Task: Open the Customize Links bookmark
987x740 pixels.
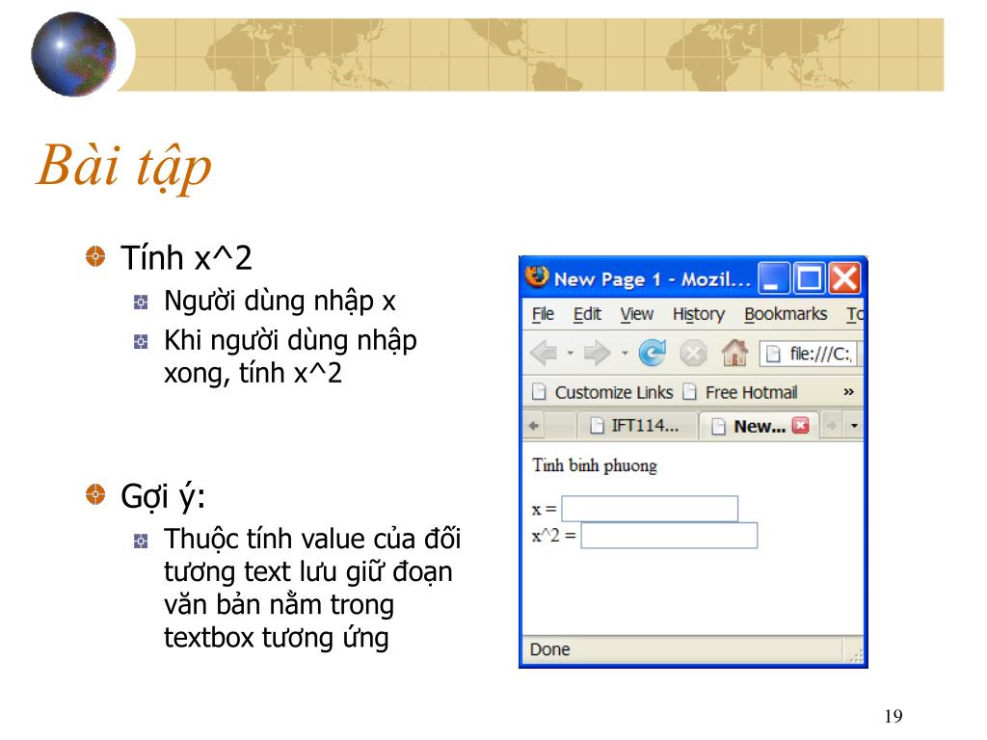Action: [602, 392]
